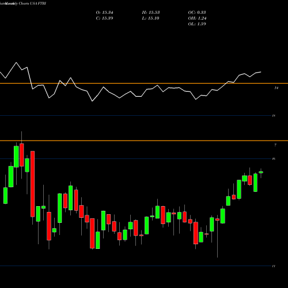Click the OL: 1.59 reading

(197, 24)
